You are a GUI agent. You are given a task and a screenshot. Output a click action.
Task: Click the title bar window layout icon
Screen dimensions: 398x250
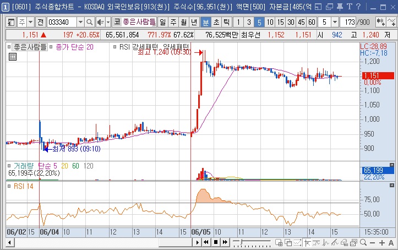318,7
